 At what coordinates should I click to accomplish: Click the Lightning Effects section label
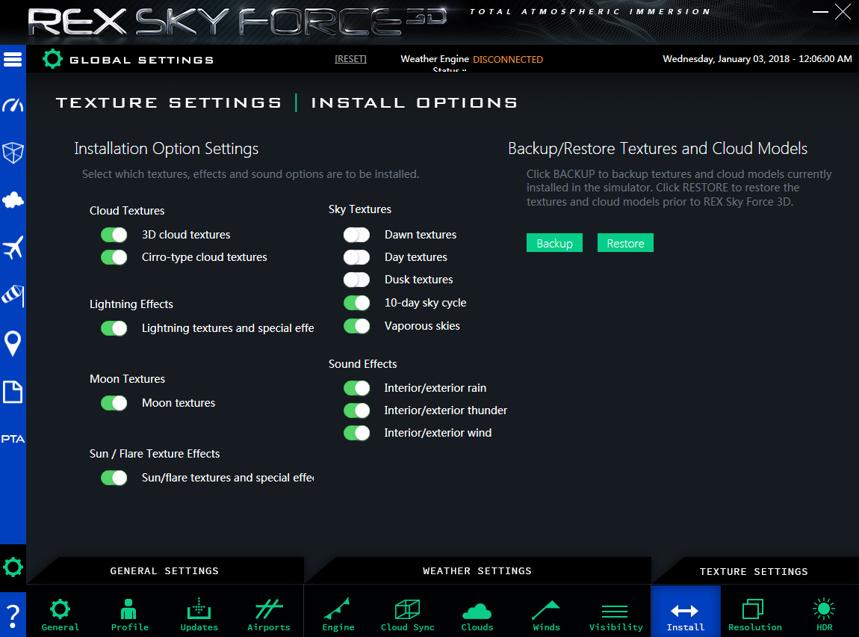(131, 304)
